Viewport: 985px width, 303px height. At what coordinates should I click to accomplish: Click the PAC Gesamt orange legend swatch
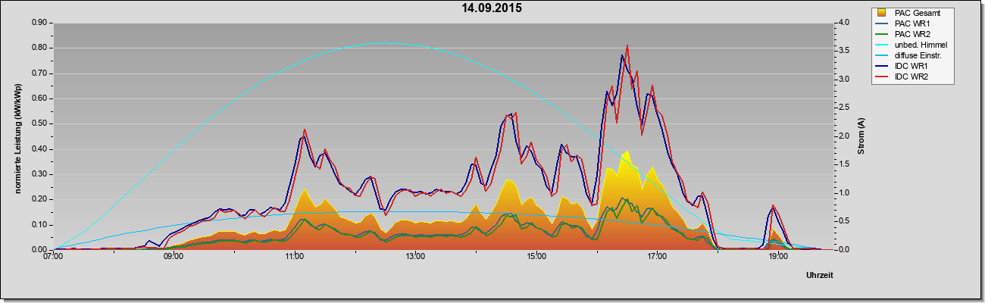click(882, 13)
